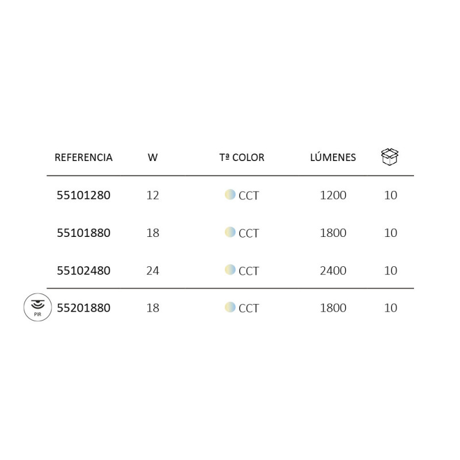Click reference number 55101880

[x=83, y=233]
